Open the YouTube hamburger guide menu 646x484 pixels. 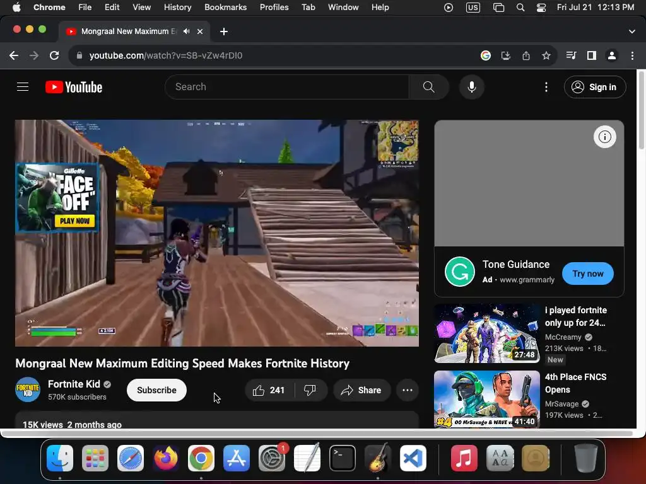pos(23,87)
